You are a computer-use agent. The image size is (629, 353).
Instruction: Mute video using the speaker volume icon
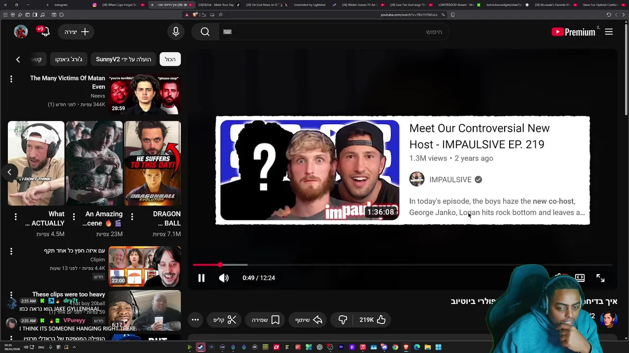[224, 278]
